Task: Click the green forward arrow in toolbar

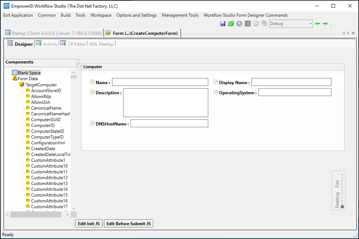Action: tap(325, 24)
